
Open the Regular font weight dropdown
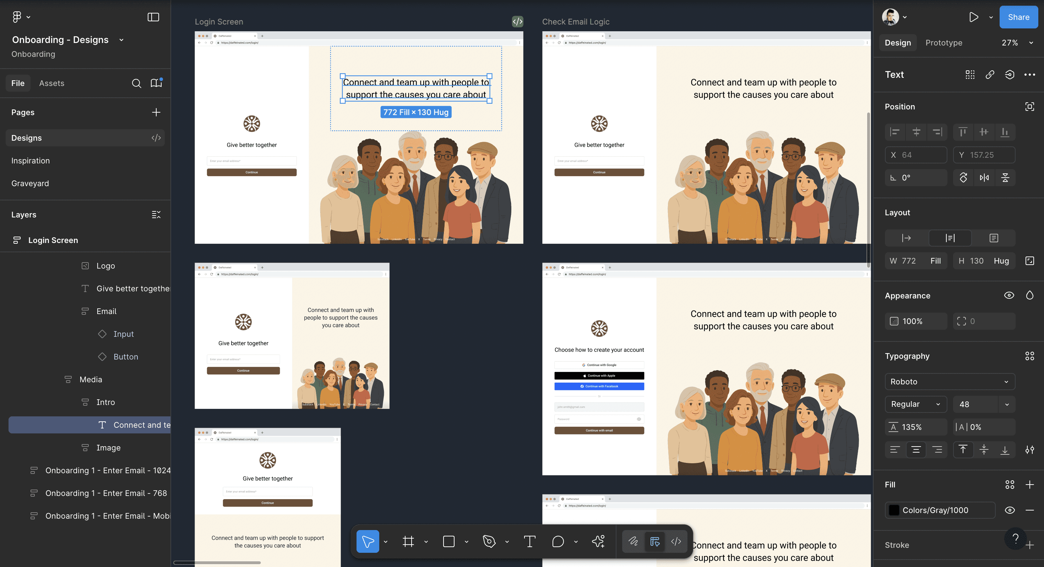pyautogui.click(x=915, y=404)
